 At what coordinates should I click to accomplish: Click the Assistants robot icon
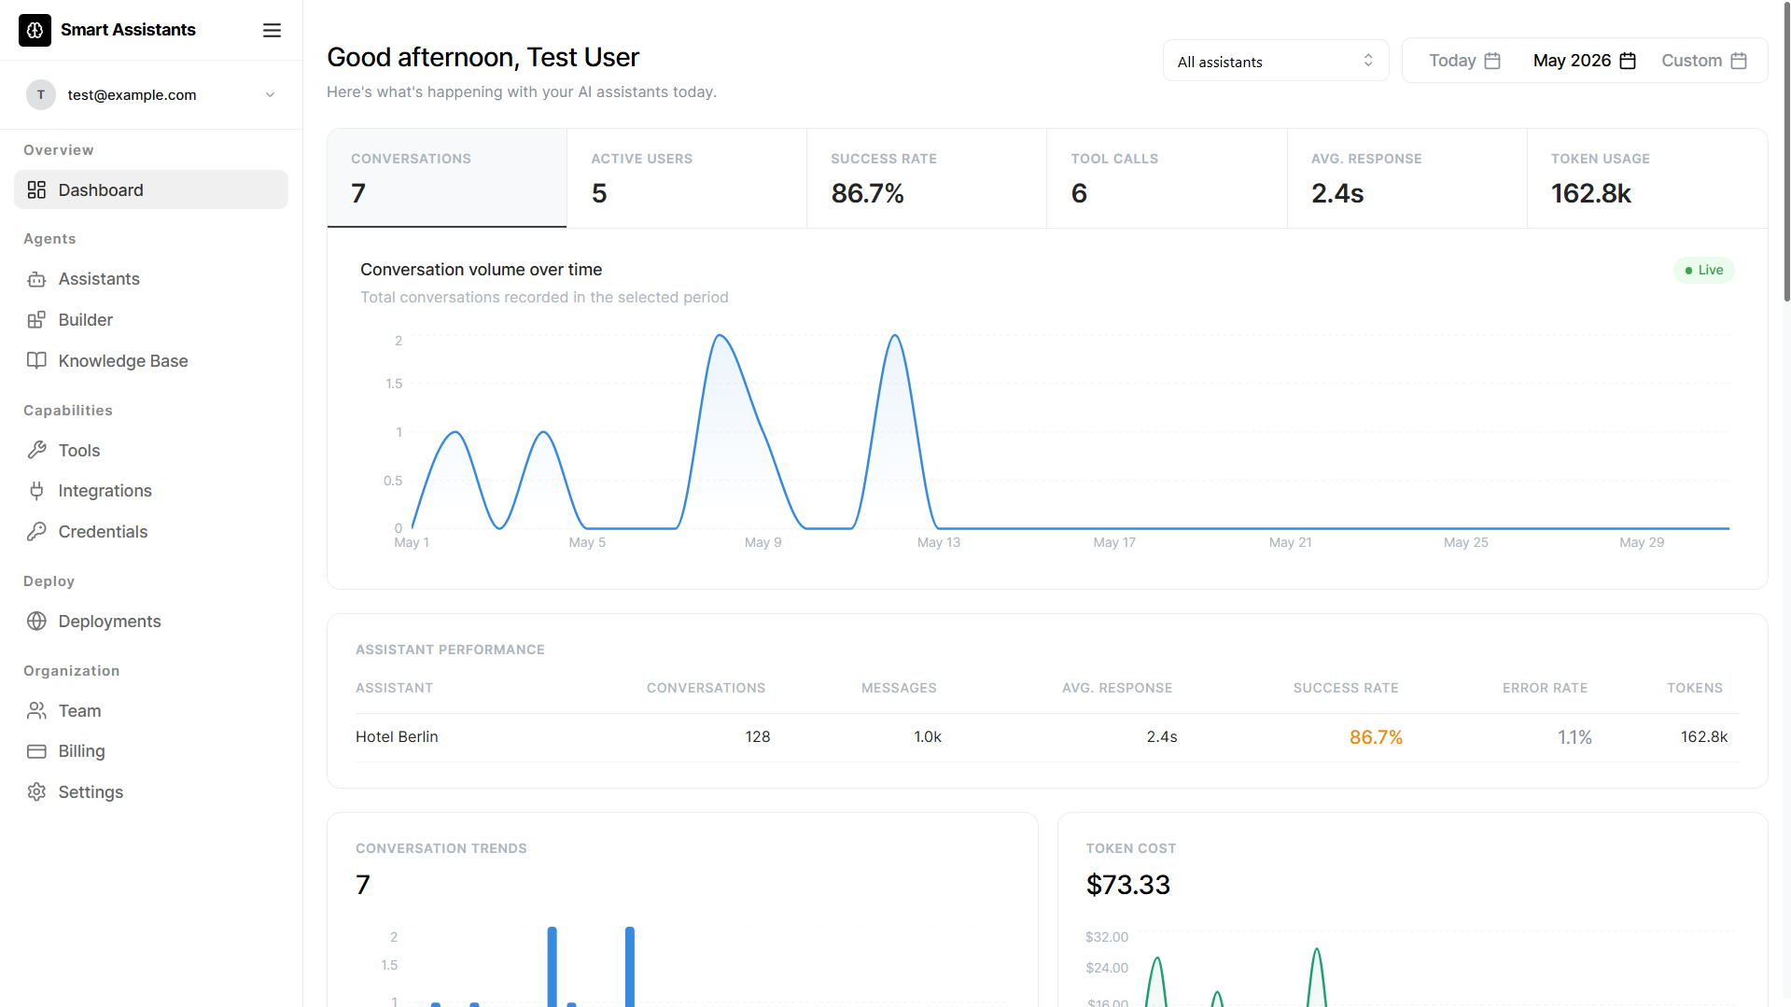(x=36, y=279)
